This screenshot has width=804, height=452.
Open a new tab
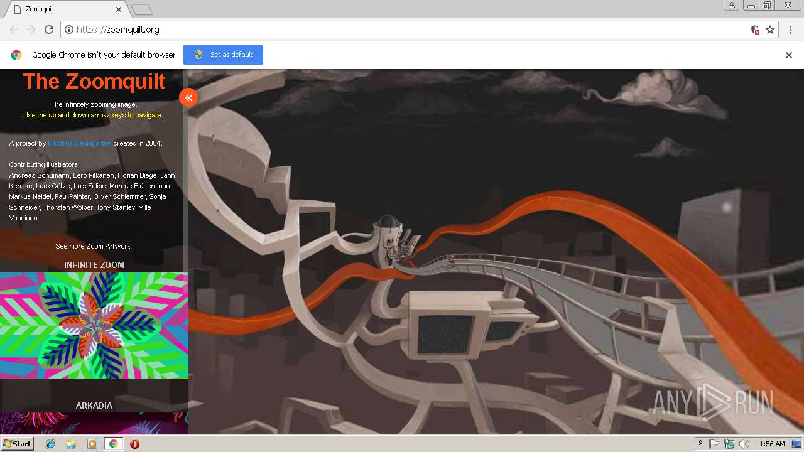click(x=142, y=9)
